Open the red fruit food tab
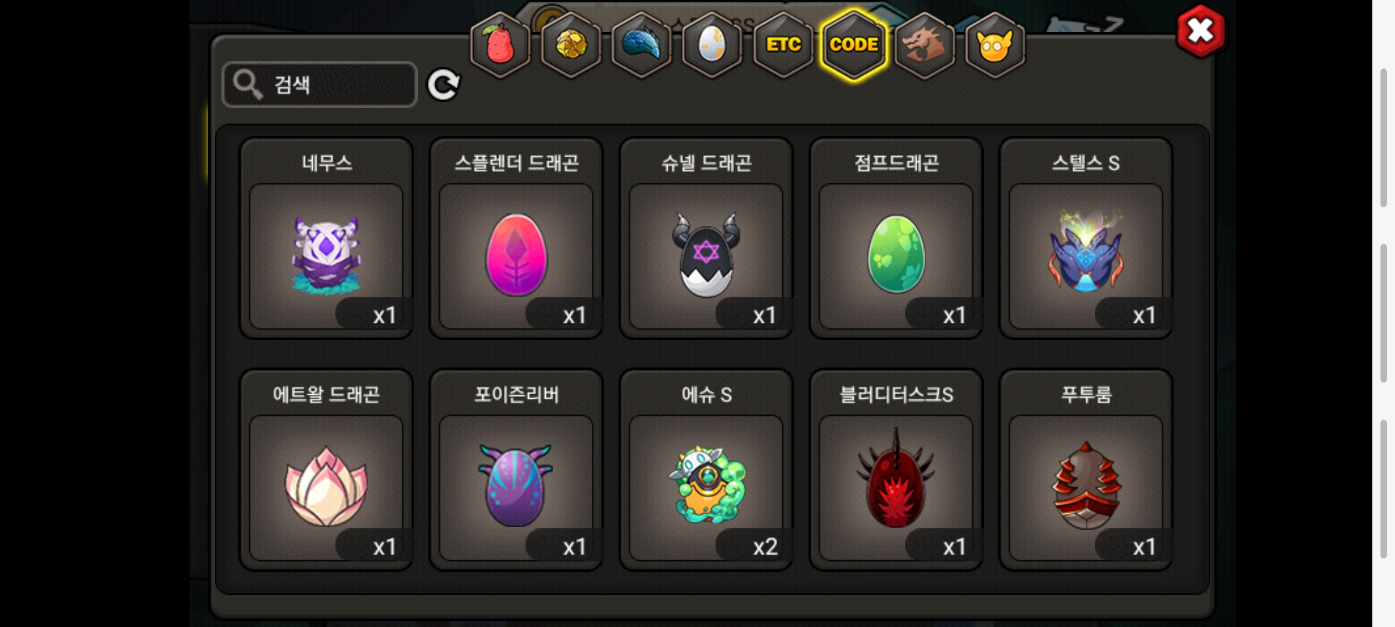The image size is (1395, 627). 500,45
